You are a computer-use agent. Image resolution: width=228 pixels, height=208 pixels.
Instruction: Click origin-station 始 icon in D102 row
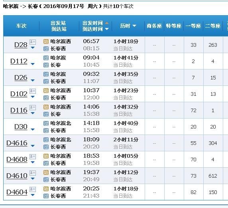pyautogui.click(x=46, y=91)
